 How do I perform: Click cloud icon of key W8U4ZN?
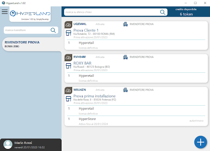point(68,91)
